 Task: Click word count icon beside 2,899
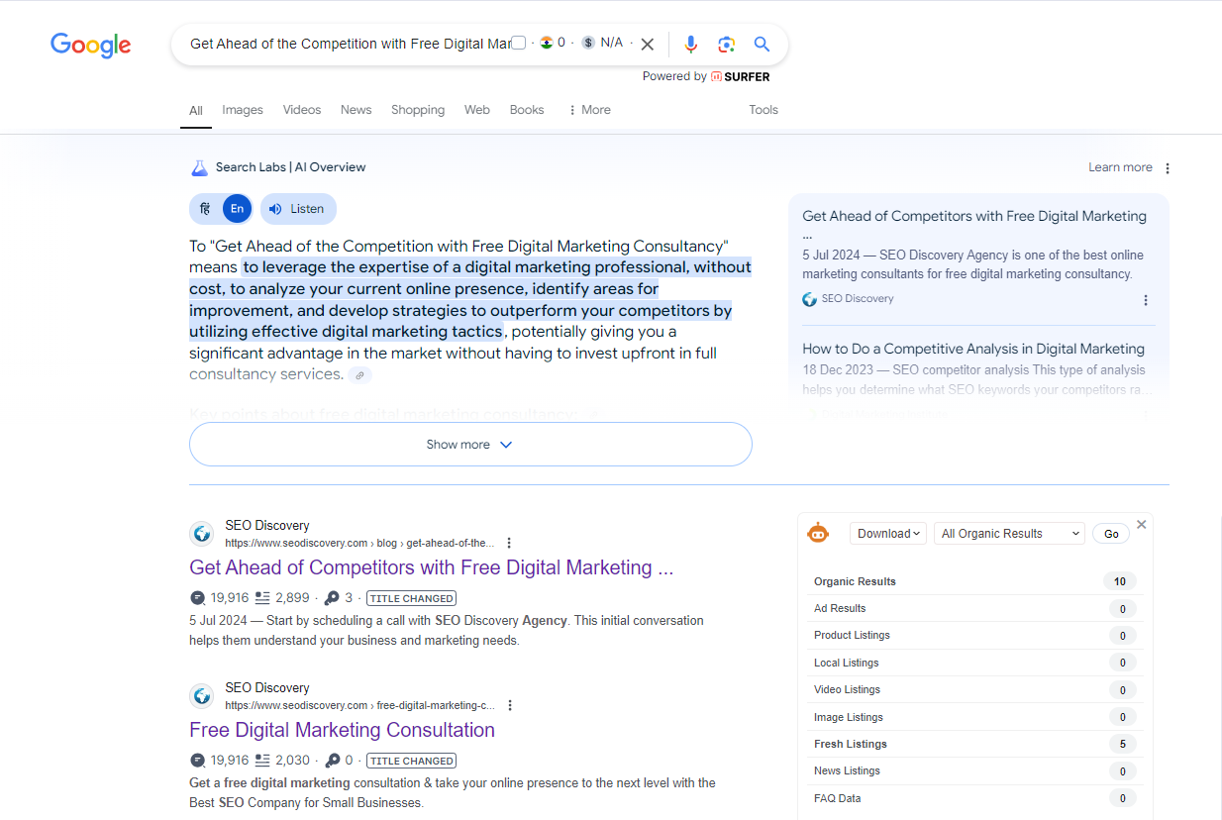[x=262, y=598]
